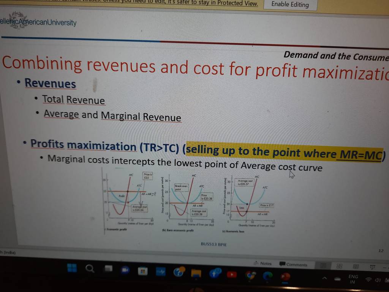Viewport: 389px width, 292px height.
Task: Switch to Normal view icon
Action: click(323, 265)
